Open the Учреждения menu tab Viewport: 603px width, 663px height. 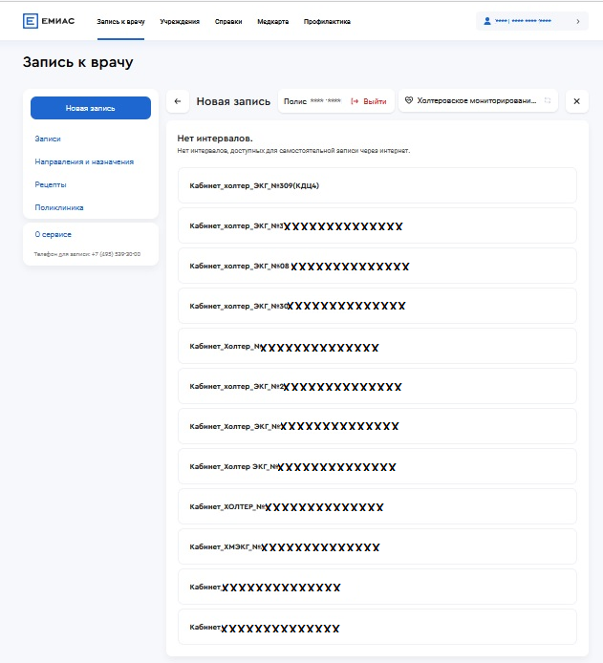(x=180, y=21)
